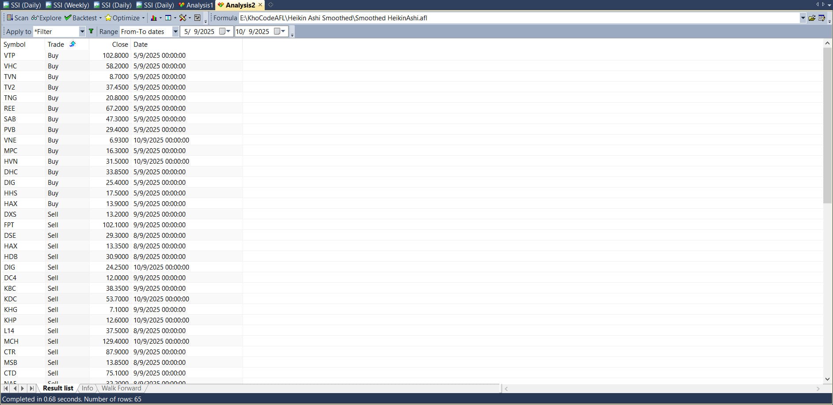Select the Result list tab
The width and height of the screenshot is (833, 405).
point(58,388)
